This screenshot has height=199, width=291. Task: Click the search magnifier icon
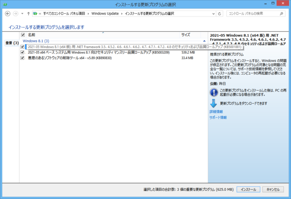tap(281, 14)
